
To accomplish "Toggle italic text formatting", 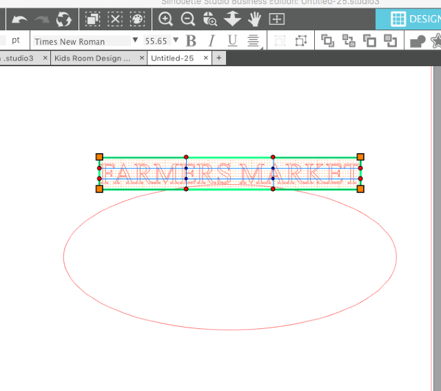I will (x=212, y=41).
